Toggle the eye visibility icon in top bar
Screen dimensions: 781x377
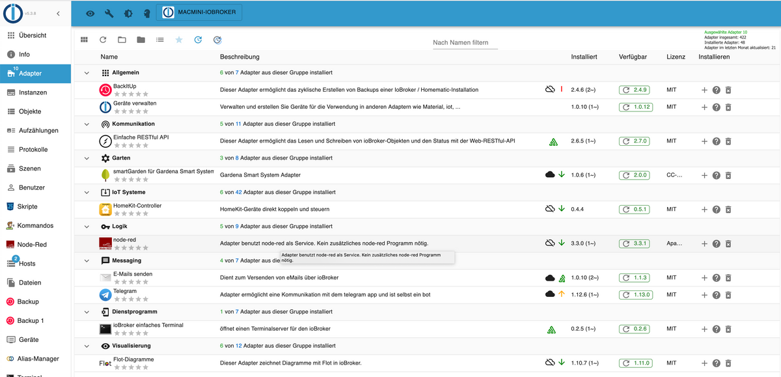90,13
